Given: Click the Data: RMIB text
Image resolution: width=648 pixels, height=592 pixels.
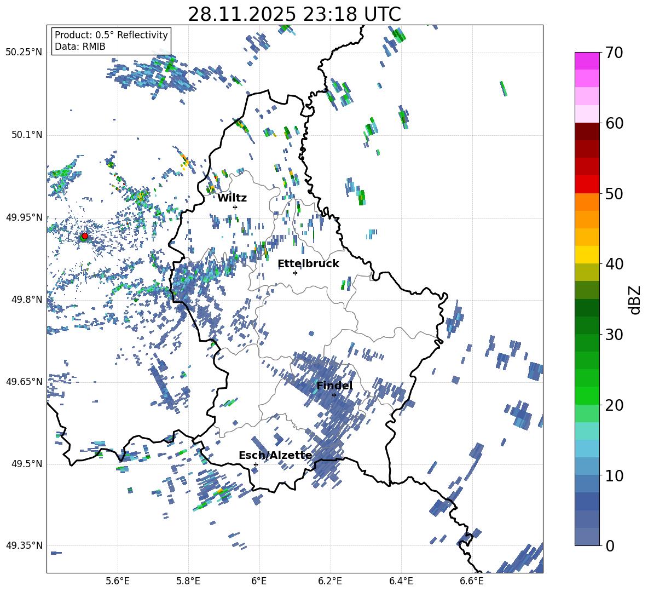Looking at the screenshot, I should tap(80, 47).
